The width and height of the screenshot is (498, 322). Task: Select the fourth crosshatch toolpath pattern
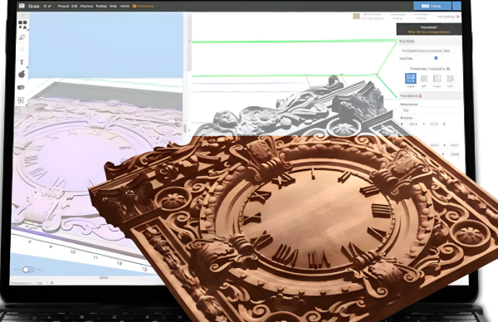pyautogui.click(x=451, y=79)
